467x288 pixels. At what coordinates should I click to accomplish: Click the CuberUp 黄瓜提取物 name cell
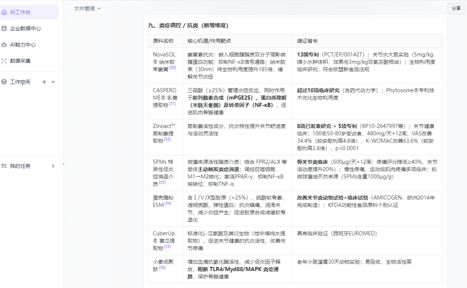tap(165, 241)
